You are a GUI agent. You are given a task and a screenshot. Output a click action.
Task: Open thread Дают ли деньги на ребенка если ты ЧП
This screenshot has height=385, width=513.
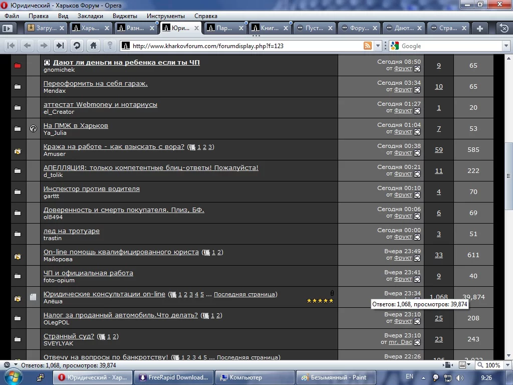point(126,62)
